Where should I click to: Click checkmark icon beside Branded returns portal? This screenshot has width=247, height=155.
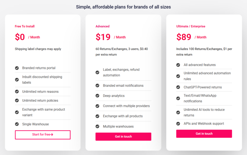tap(17, 68)
